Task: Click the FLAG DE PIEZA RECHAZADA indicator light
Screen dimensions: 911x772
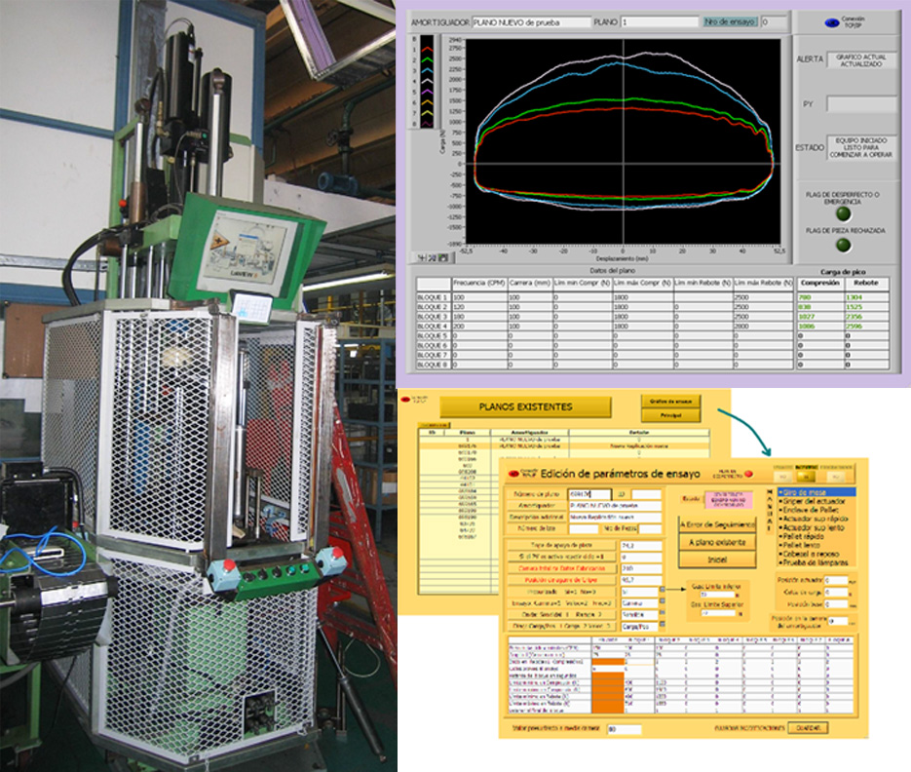Action: click(x=843, y=246)
